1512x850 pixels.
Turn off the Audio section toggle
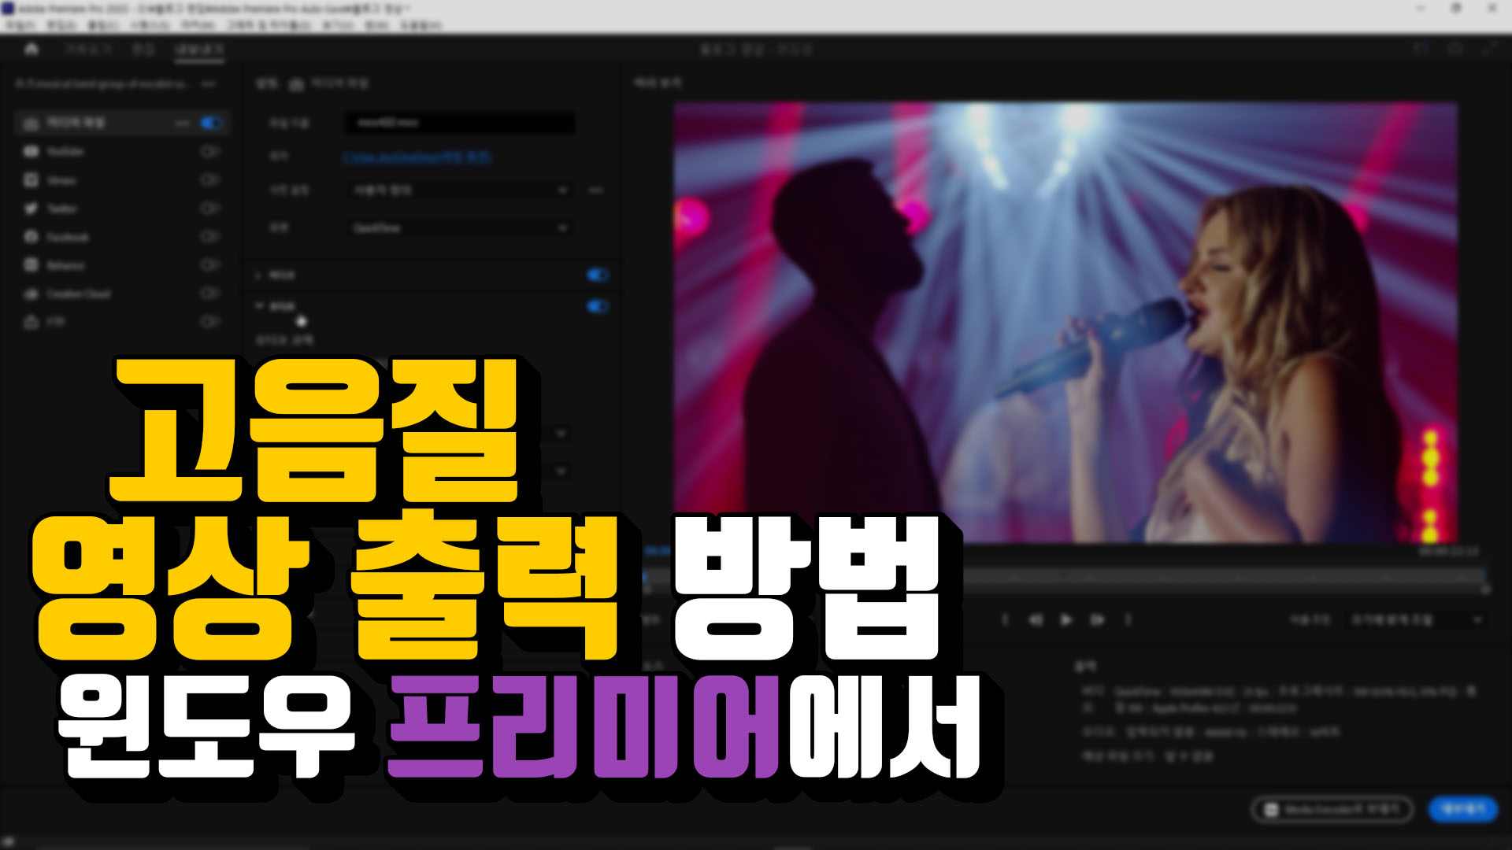598,306
